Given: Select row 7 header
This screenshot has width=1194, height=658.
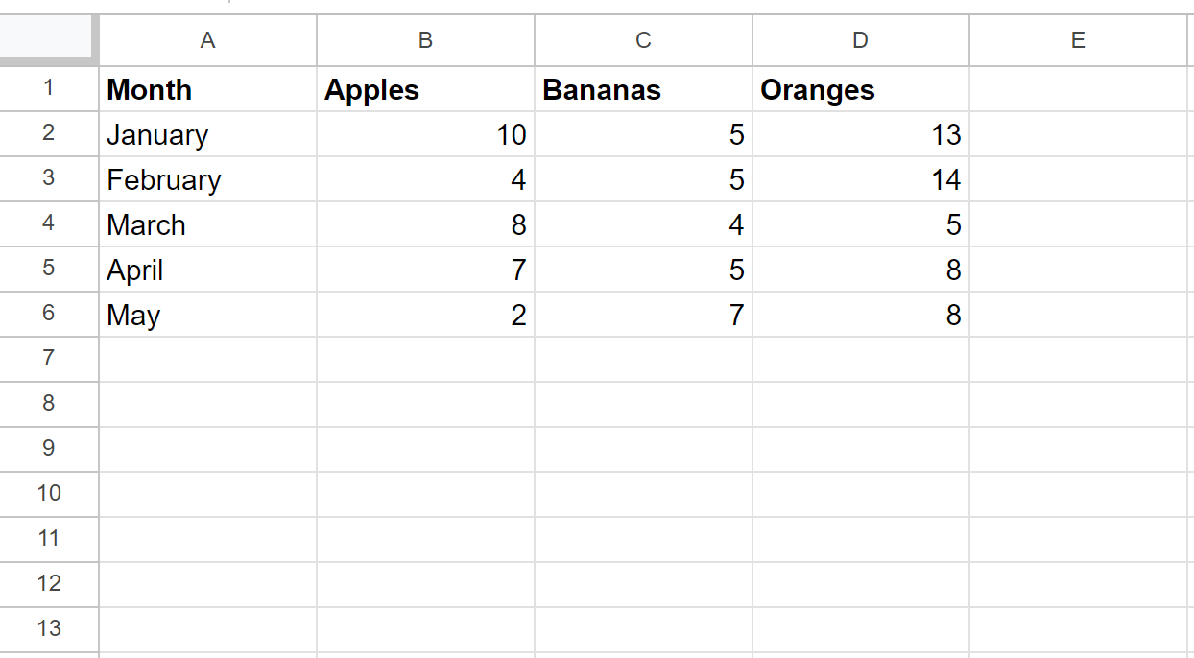Looking at the screenshot, I should [x=49, y=359].
